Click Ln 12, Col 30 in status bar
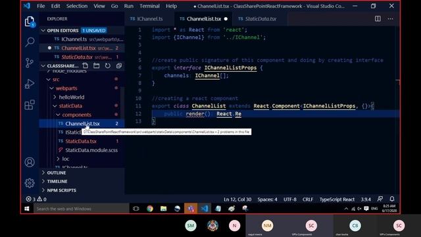421x237 pixels. tap(237, 199)
